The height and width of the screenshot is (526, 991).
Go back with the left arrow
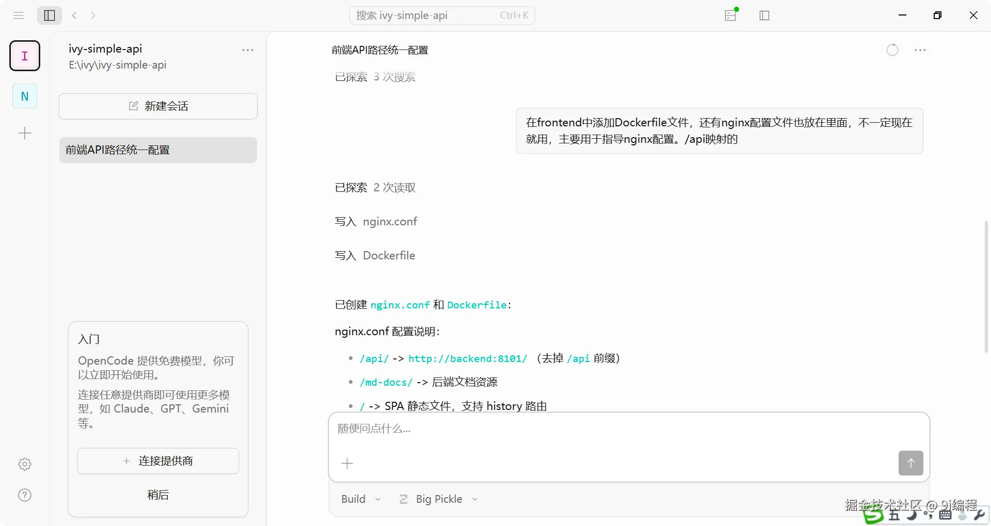[x=74, y=15]
